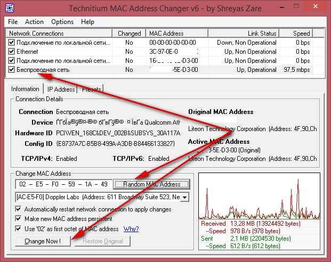Click the Active MAC Address (Original) value

[x=224, y=150]
